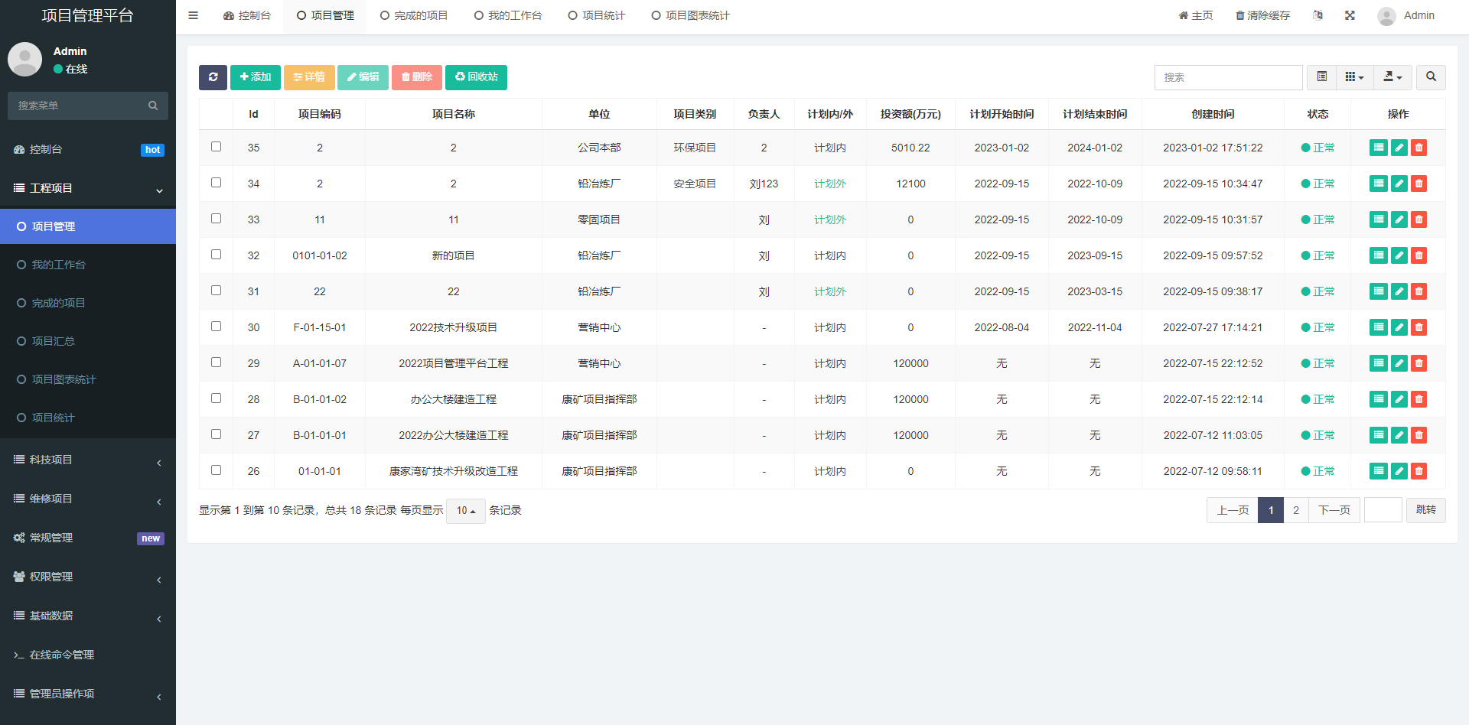Go to pagination page 2

coord(1296,510)
